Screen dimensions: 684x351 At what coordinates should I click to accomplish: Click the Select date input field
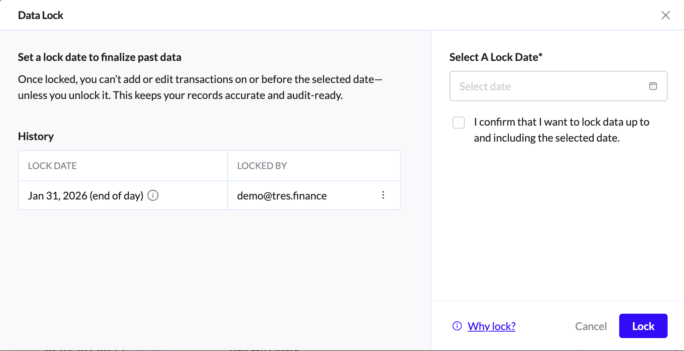pos(549,86)
